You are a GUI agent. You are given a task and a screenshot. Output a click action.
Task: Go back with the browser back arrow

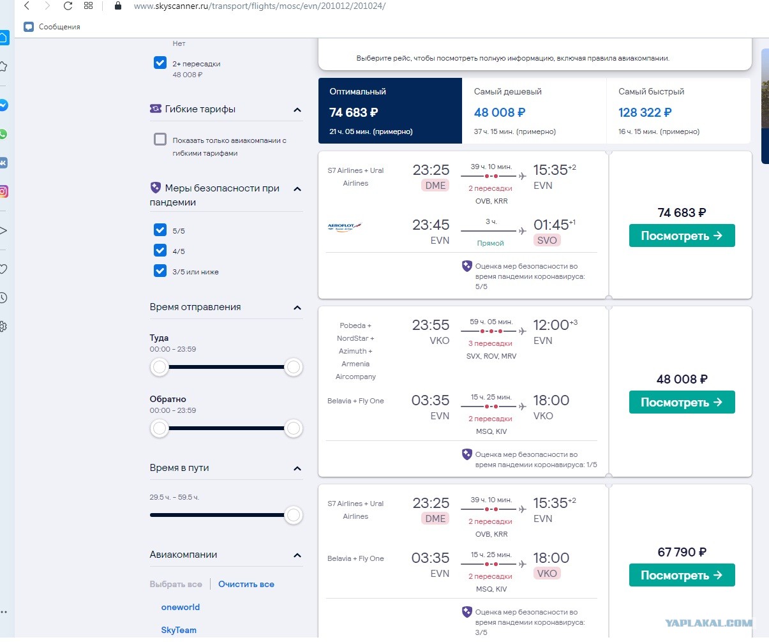pyautogui.click(x=27, y=6)
